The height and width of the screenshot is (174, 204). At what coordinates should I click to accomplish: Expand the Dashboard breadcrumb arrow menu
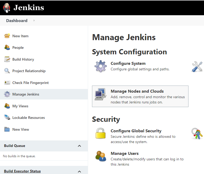click(x=34, y=20)
